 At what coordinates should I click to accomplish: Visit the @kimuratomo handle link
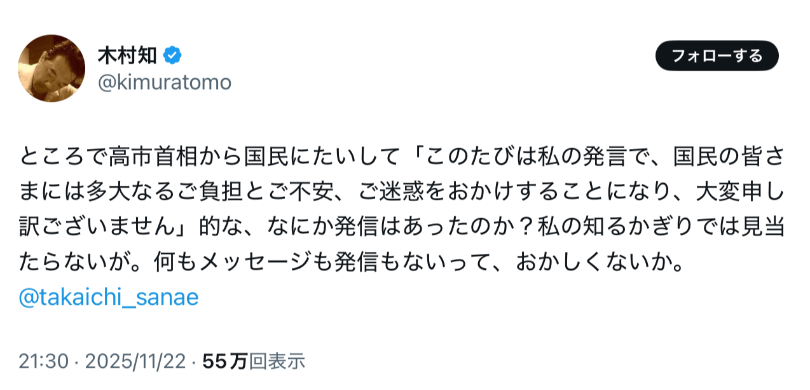pos(164,82)
